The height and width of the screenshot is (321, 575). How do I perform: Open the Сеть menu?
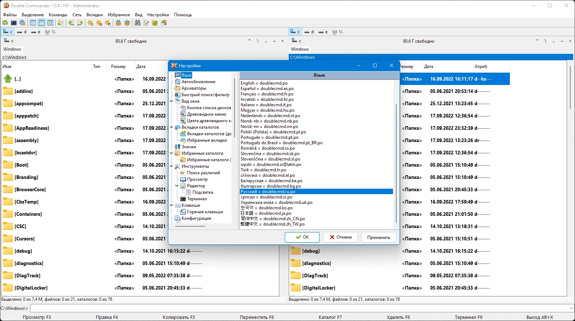point(77,15)
